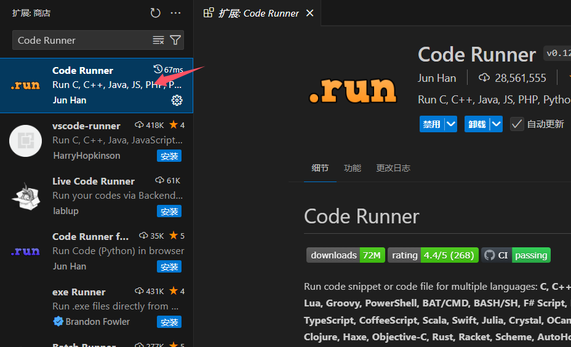571x347 pixels.
Task: Install the vscode-runner extension
Action: click(x=169, y=156)
